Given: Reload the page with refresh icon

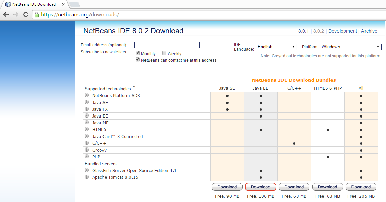Looking at the screenshot, I should pos(26,15).
